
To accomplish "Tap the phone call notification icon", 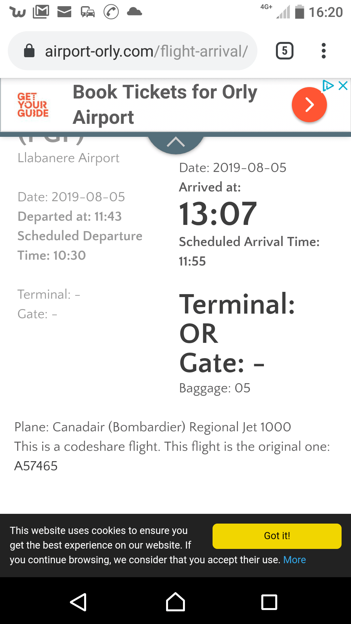I will 111,12.
